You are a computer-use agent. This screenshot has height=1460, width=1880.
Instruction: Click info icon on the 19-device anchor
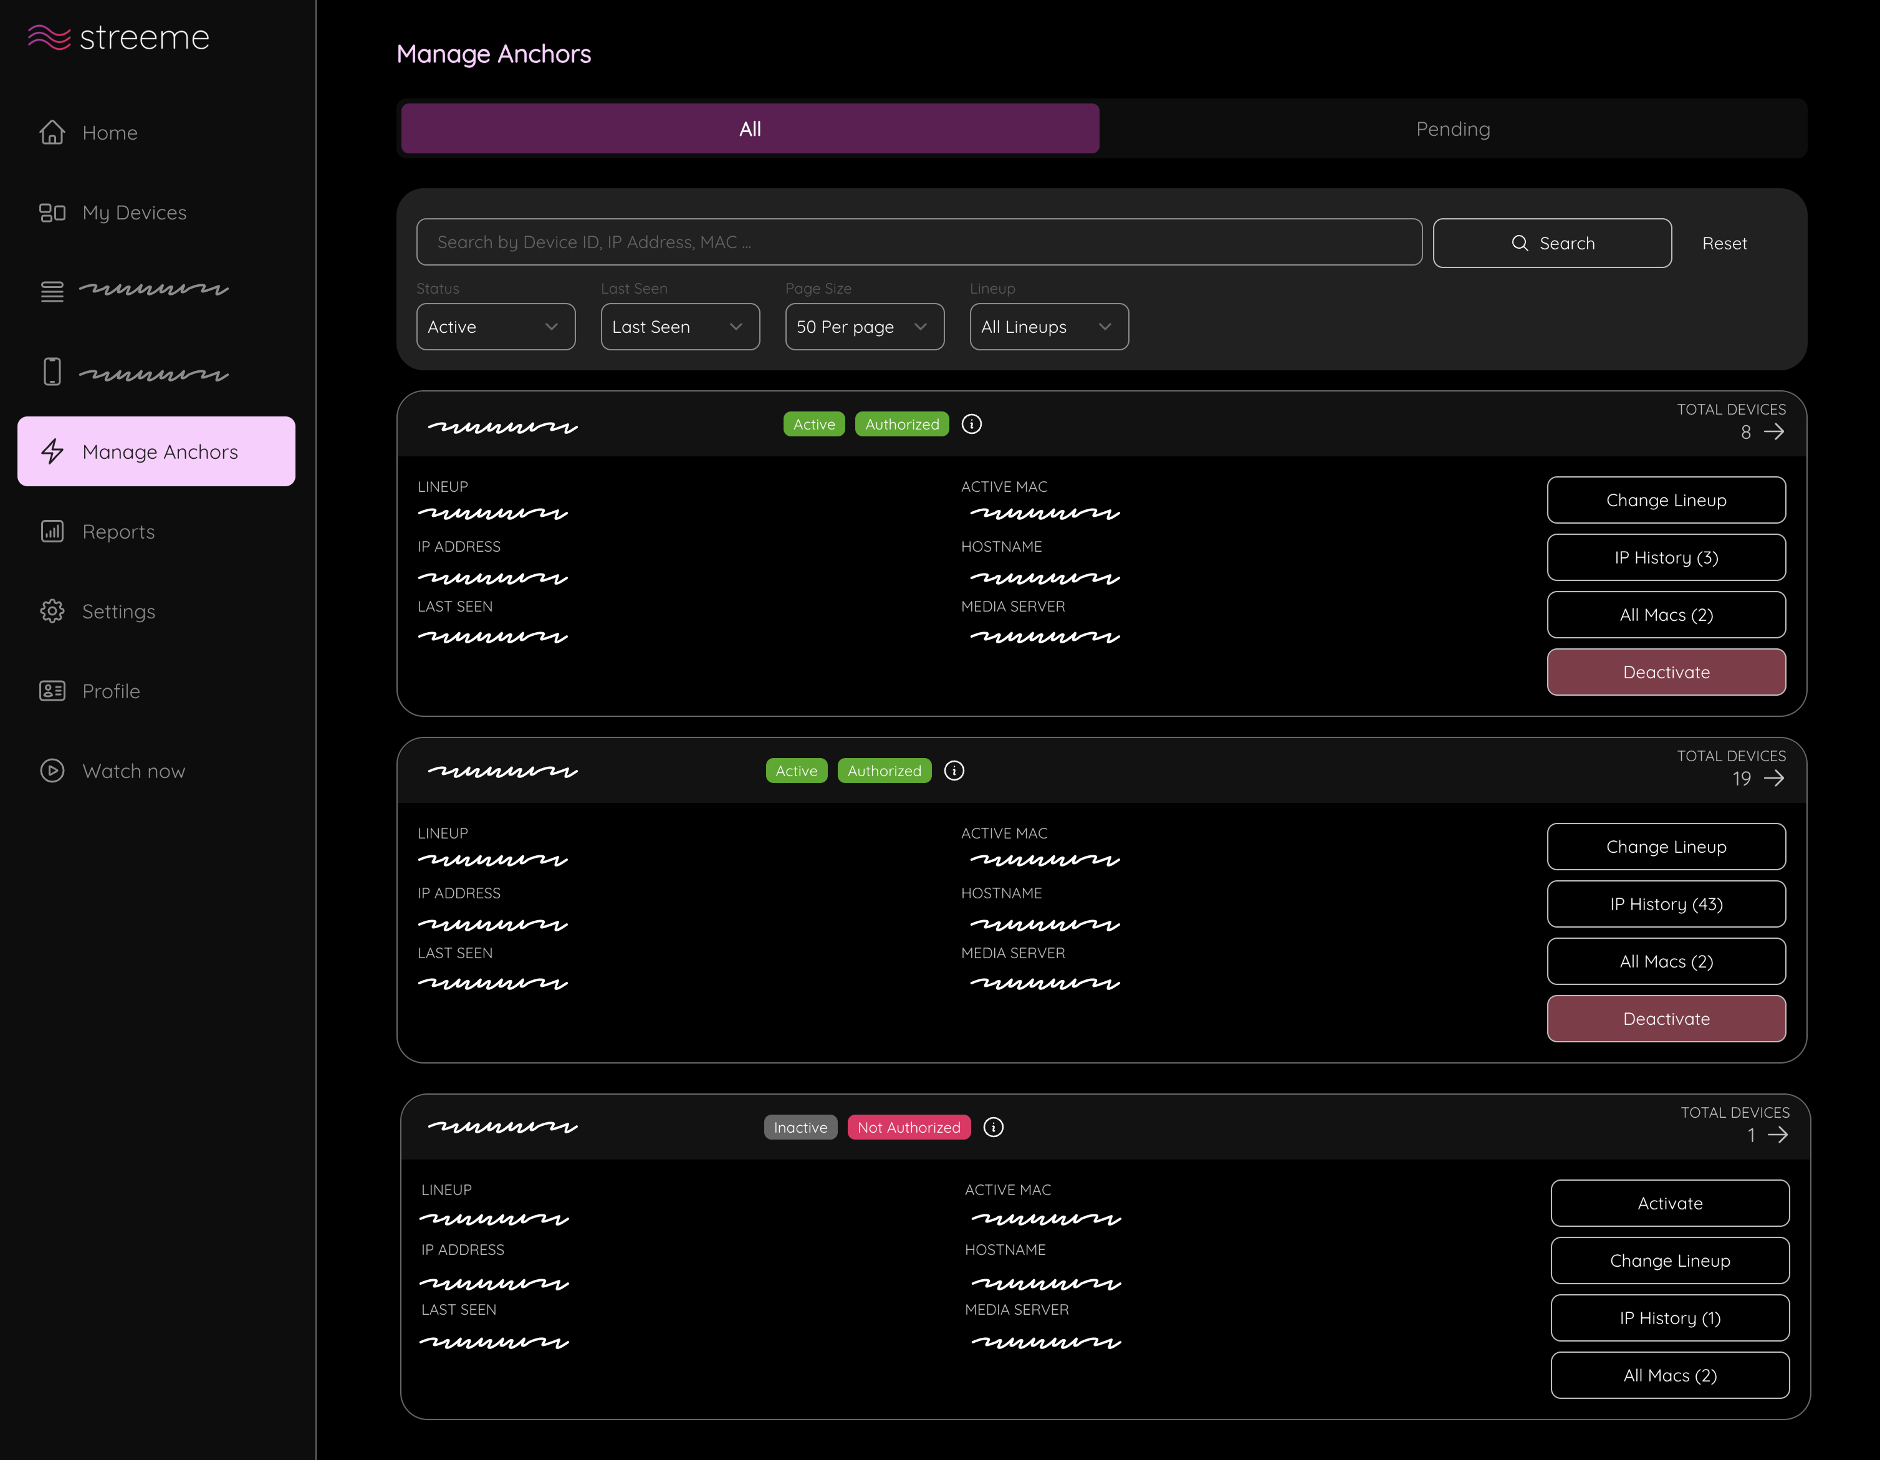tap(954, 771)
